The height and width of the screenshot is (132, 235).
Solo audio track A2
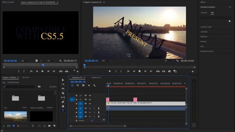click(94, 113)
